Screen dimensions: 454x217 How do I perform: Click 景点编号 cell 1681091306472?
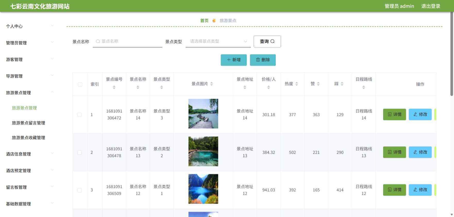coord(114,115)
